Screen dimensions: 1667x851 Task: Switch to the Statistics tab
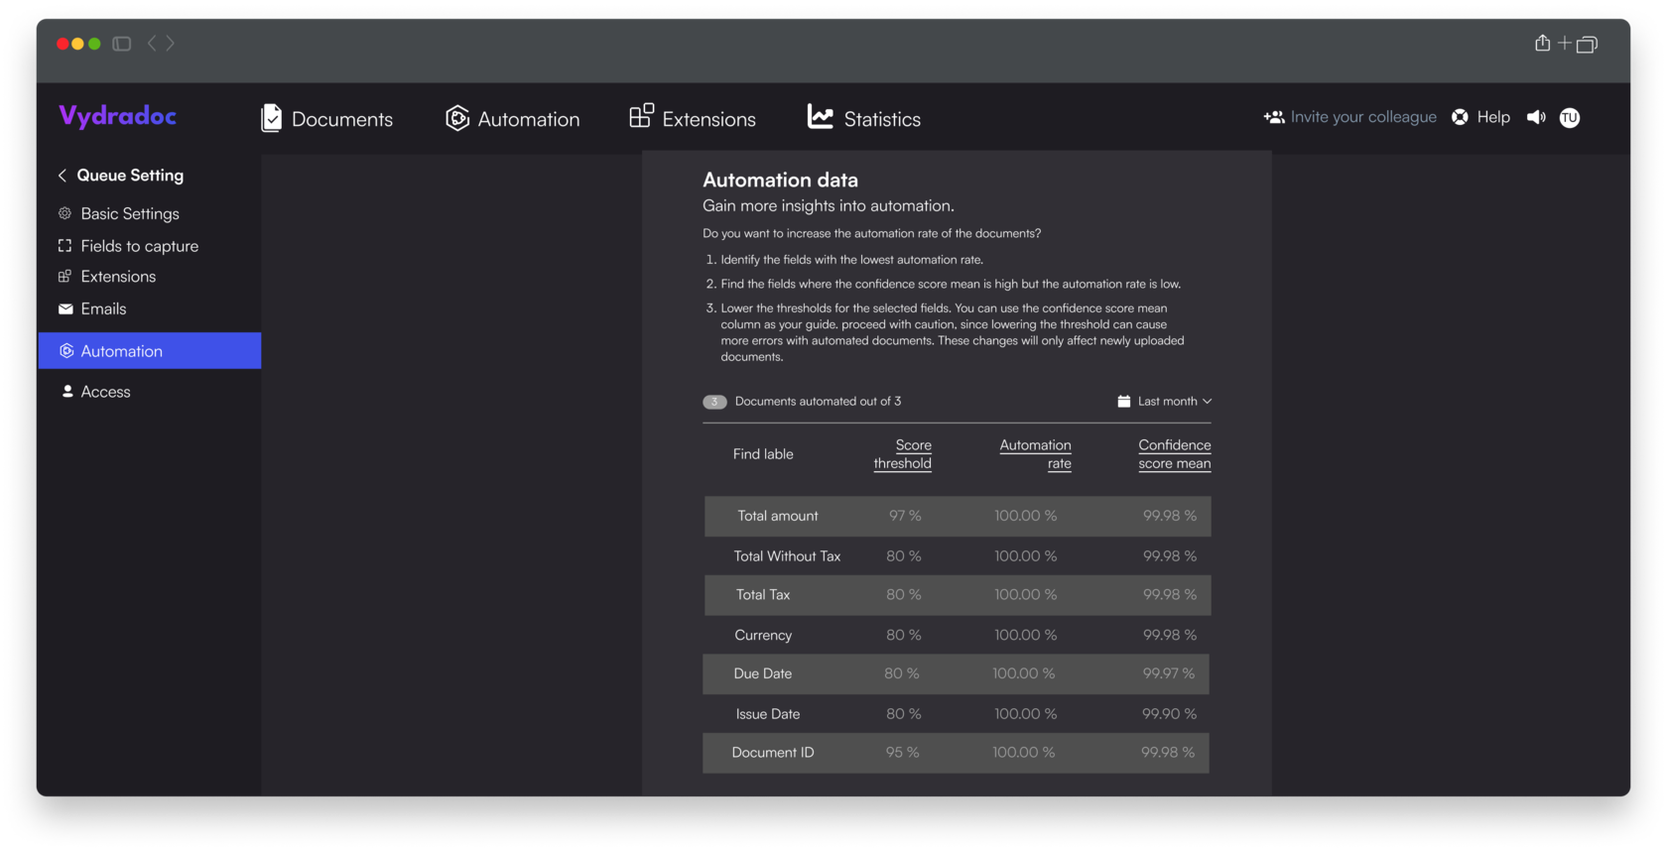coord(863,119)
